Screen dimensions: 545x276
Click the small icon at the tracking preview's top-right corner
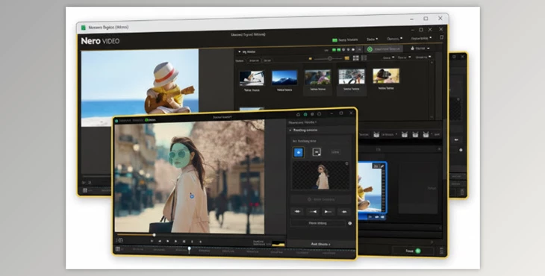tap(346, 163)
